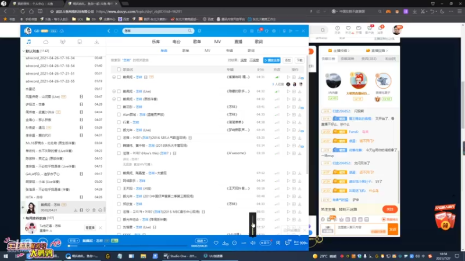Switch to the 歌词 main tab
The width and height of the screenshot is (465, 261).
pos(259,42)
